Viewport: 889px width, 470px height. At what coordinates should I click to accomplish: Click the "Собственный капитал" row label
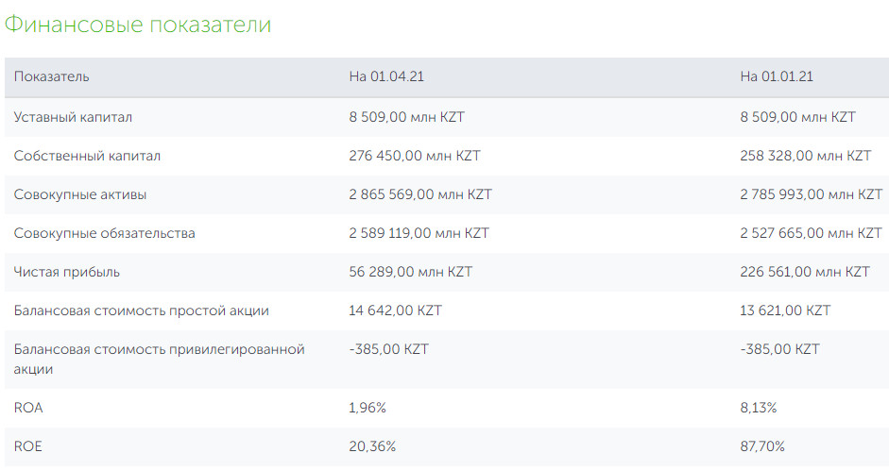click(87, 156)
